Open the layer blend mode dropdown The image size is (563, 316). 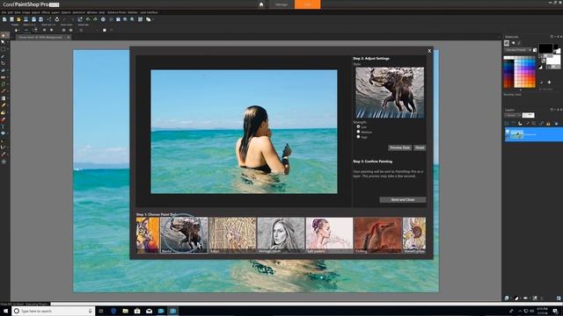point(512,115)
